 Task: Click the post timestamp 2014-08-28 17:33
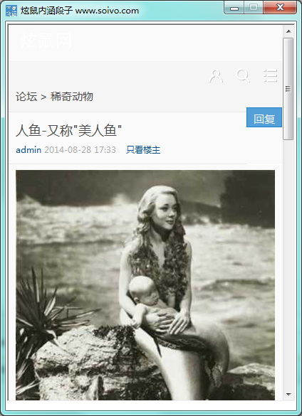[x=80, y=150]
